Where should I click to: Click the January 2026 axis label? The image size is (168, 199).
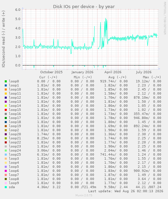tap(82, 72)
